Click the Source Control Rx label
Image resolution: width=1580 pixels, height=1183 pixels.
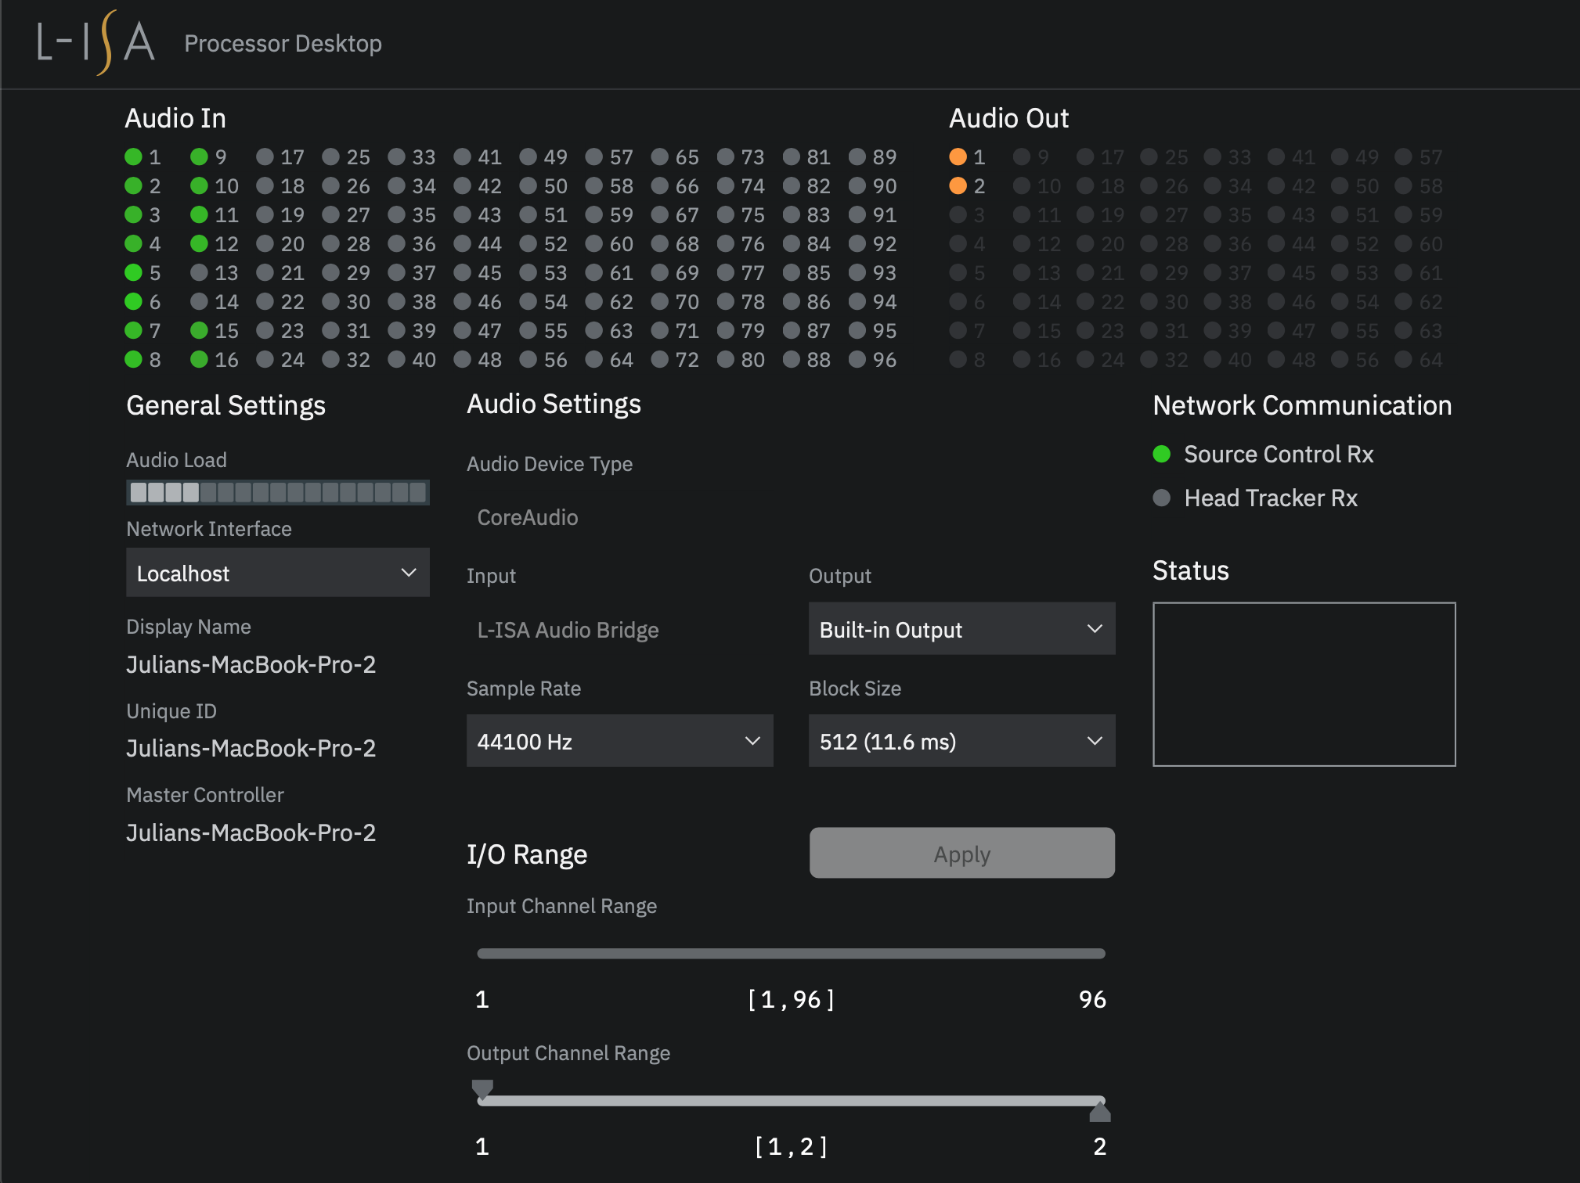(x=1279, y=455)
